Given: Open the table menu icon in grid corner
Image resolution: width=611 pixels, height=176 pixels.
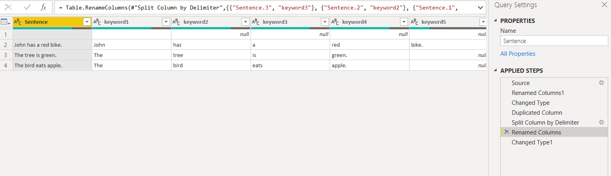Looking at the screenshot, I should 6,23.
